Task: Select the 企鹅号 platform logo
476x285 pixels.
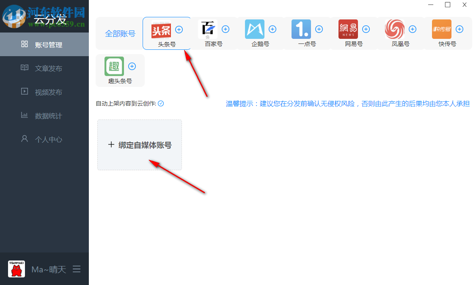Action: 255,29
